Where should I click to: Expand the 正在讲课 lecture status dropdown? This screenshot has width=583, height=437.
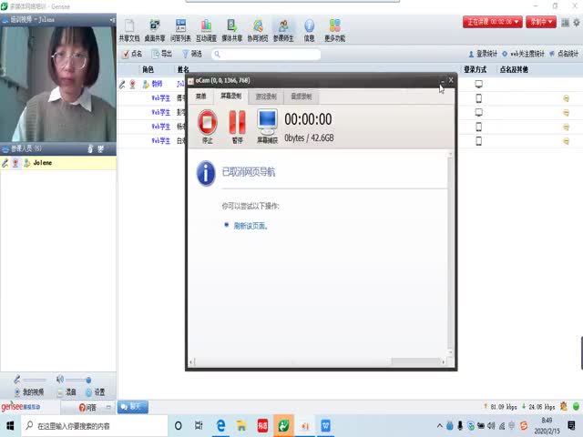[492, 22]
